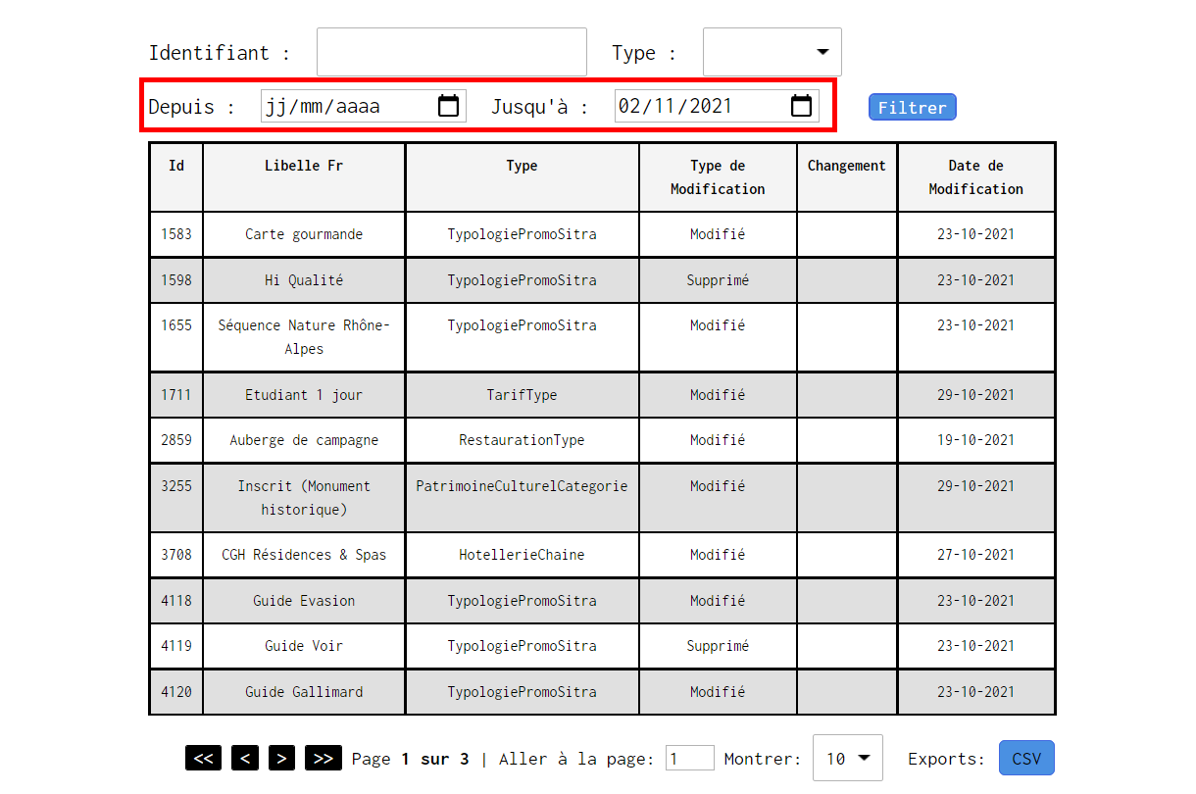Viewport: 1196px width, 794px height.
Task: Sort by the Id column header
Action: coord(176,166)
